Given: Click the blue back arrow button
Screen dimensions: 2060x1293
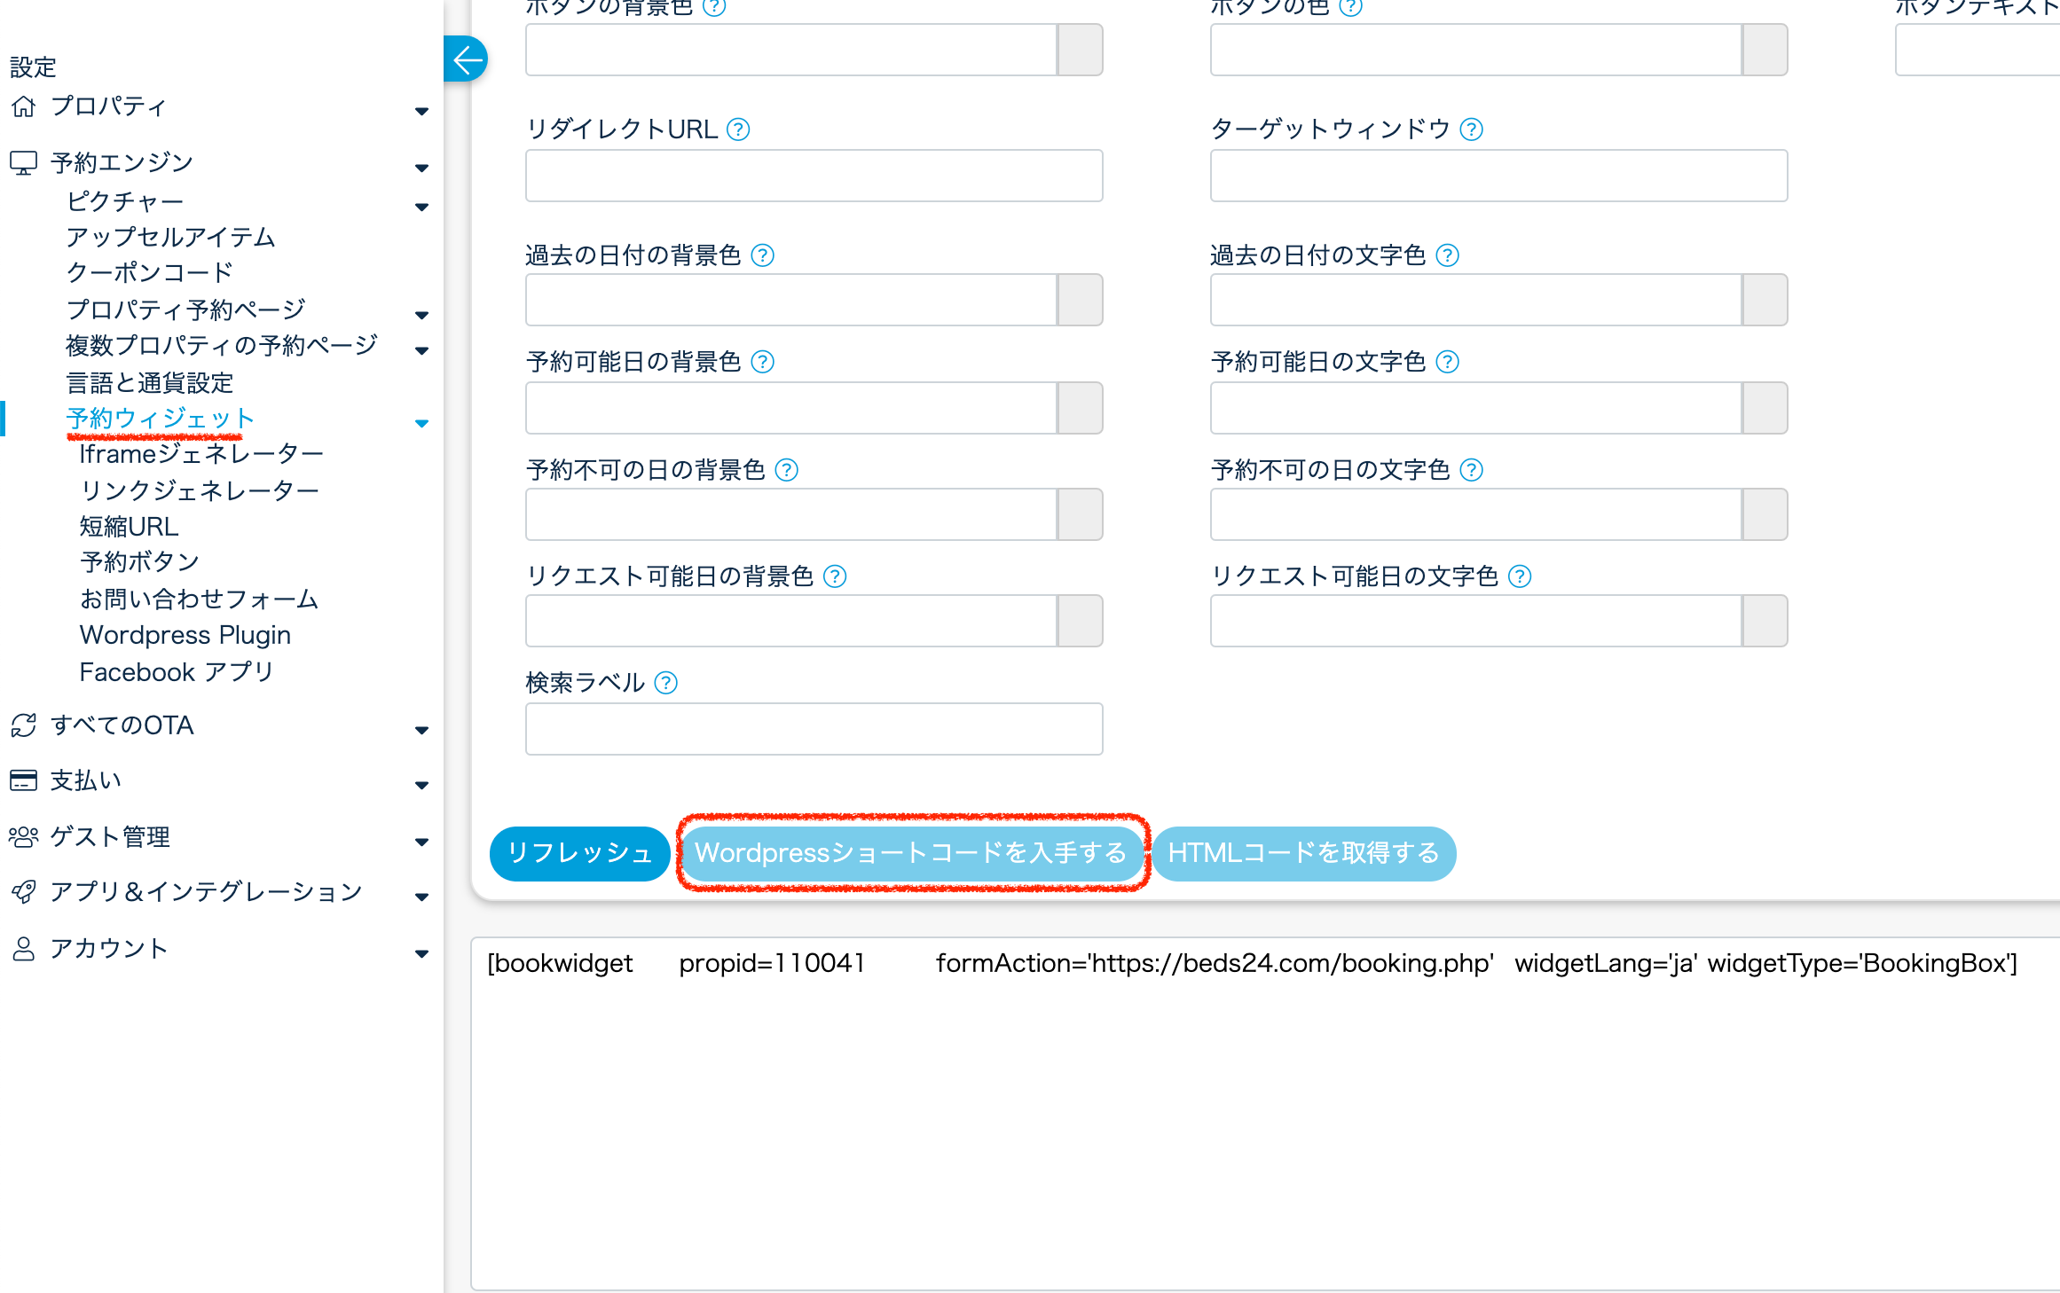Looking at the screenshot, I should (467, 59).
